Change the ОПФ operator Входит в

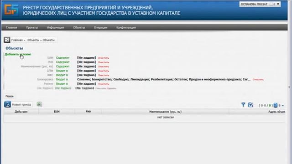pyautogui.click(x=62, y=71)
